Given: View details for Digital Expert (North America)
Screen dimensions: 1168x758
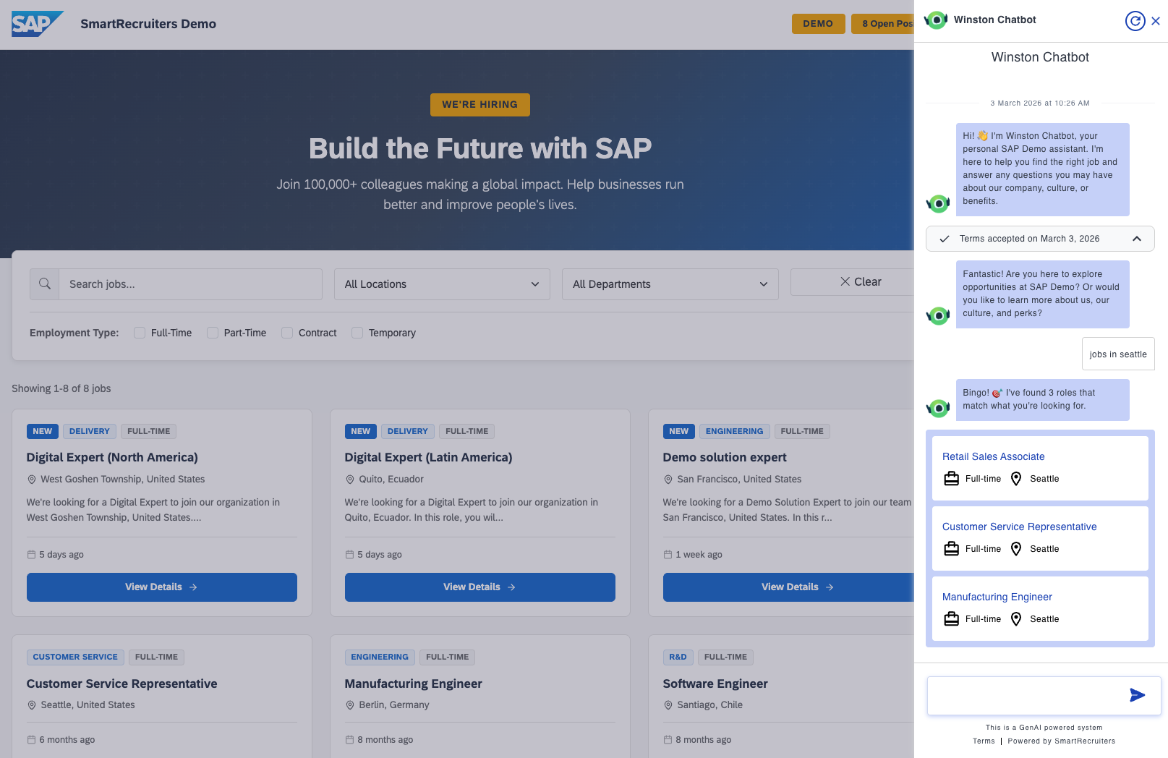Looking at the screenshot, I should (x=162, y=587).
